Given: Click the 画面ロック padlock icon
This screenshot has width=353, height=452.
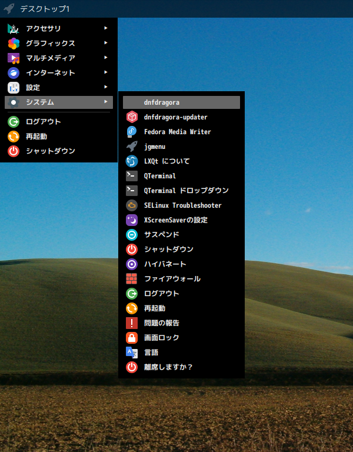Looking at the screenshot, I should [132, 338].
